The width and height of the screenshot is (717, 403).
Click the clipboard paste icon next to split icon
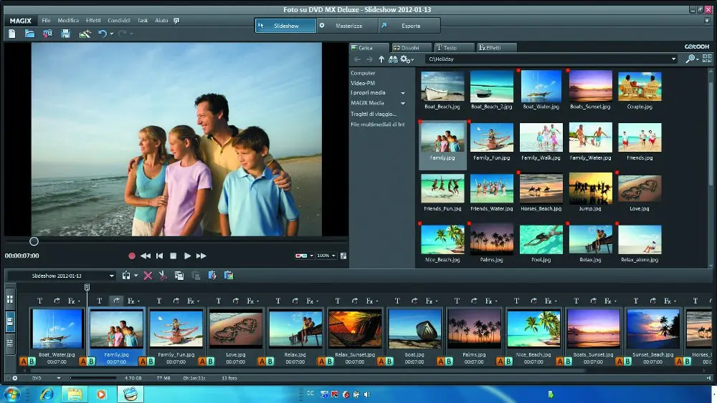click(229, 275)
